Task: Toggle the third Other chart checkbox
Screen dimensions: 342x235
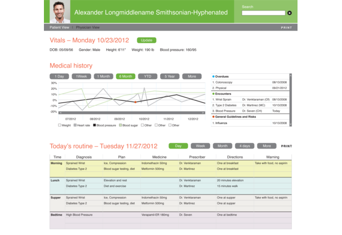Action: [170, 125]
